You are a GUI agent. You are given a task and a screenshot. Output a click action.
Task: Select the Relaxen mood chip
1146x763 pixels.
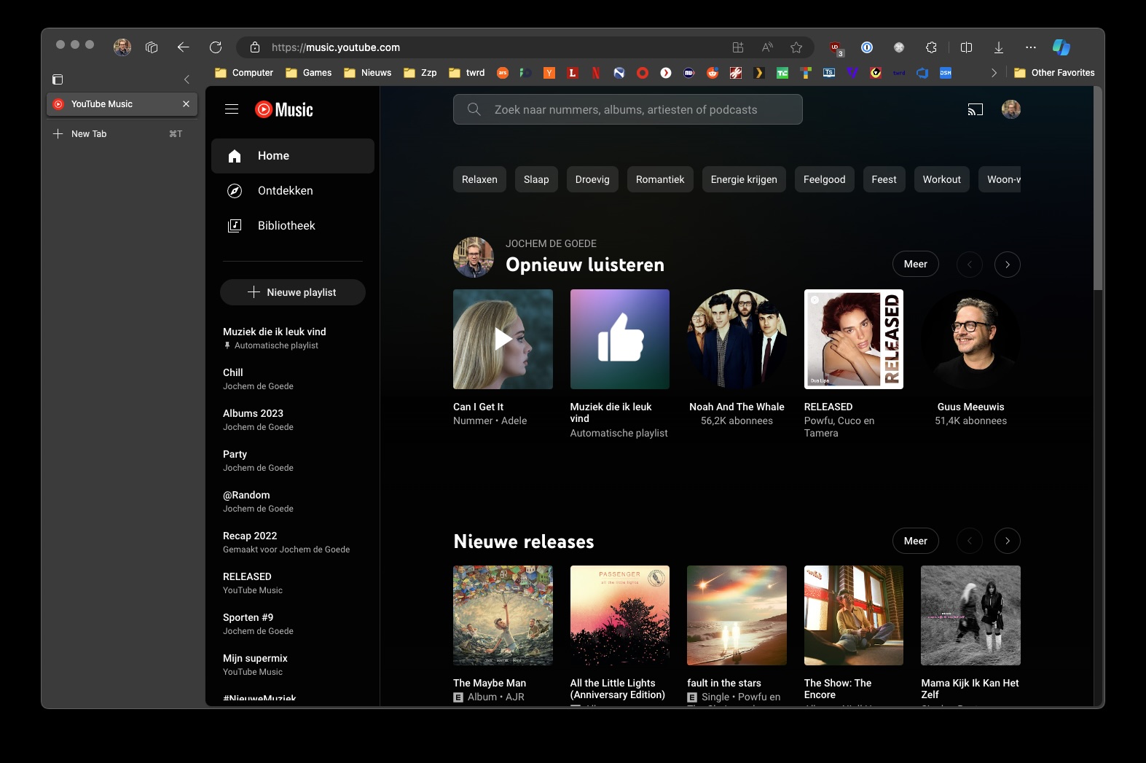pos(479,179)
